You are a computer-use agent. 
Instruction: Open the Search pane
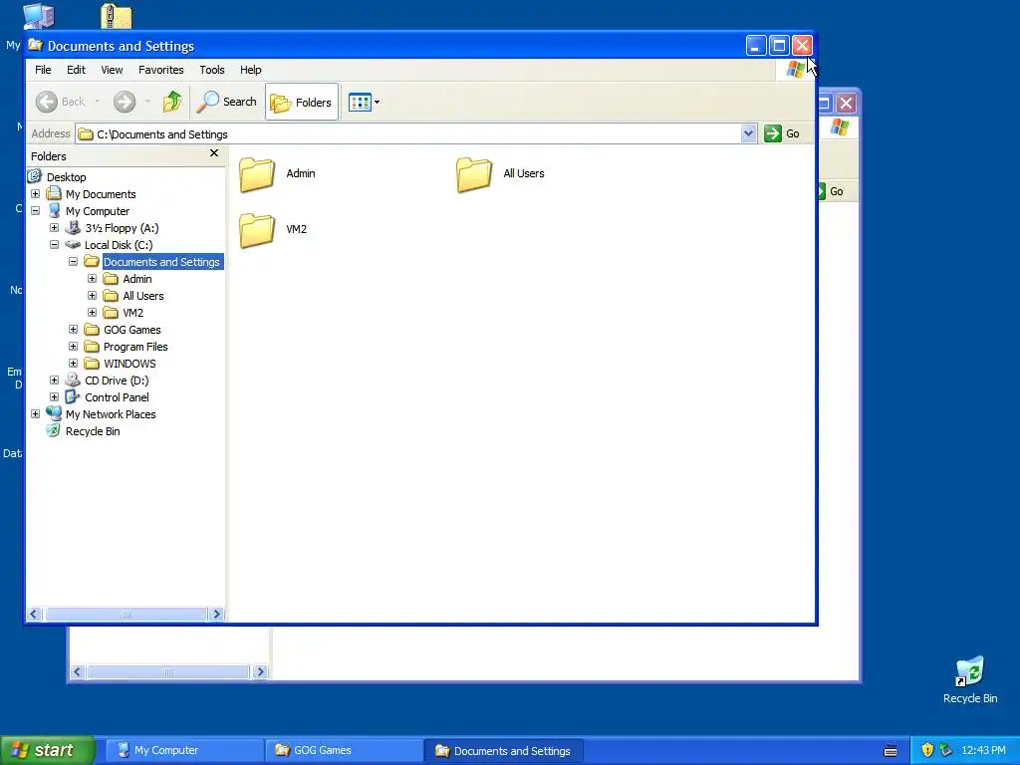click(x=227, y=102)
